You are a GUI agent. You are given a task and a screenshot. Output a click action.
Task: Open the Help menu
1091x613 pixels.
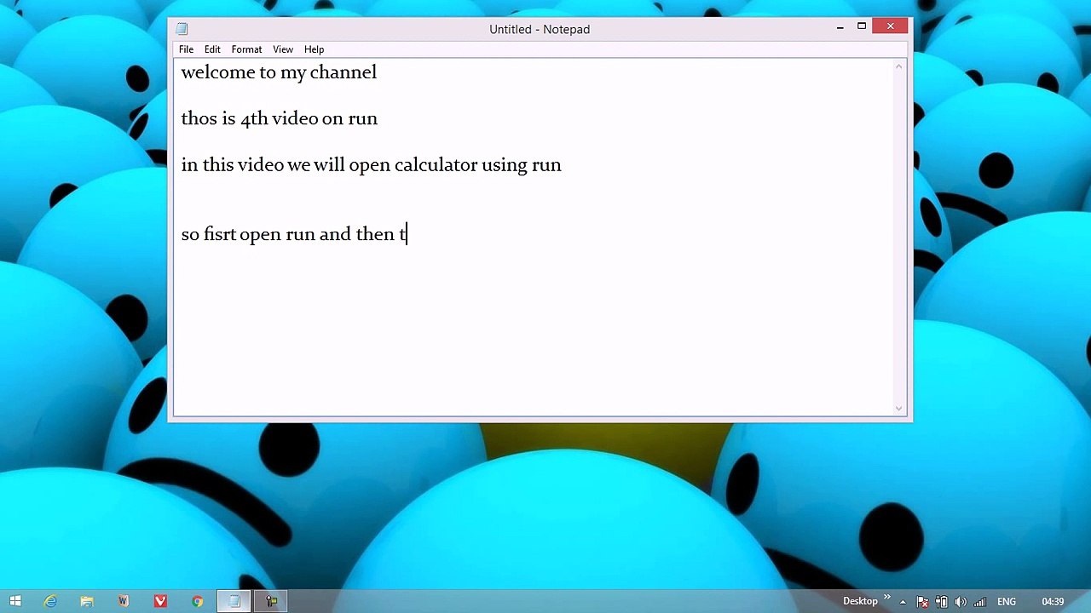pos(314,49)
